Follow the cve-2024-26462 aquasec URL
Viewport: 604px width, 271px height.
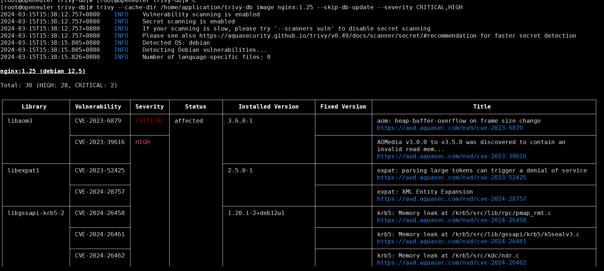(x=451, y=263)
